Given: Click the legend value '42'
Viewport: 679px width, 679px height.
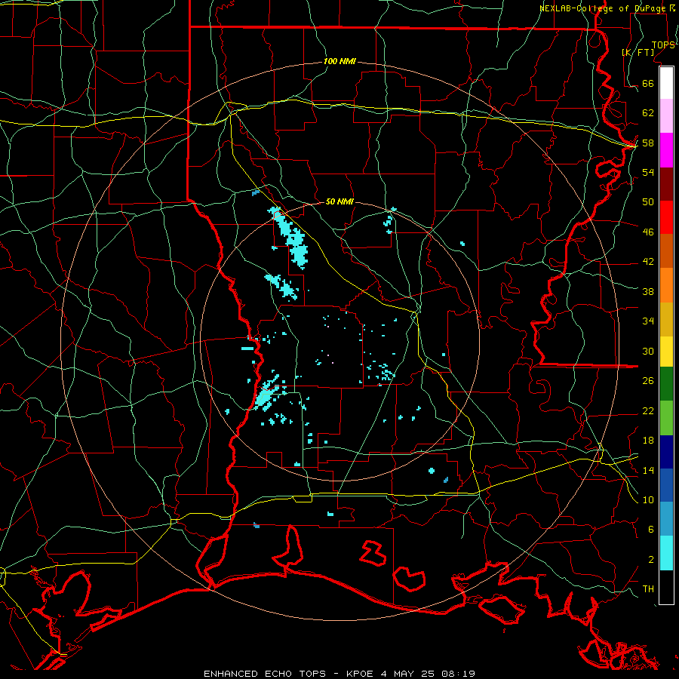Looking at the screenshot, I should (x=648, y=262).
